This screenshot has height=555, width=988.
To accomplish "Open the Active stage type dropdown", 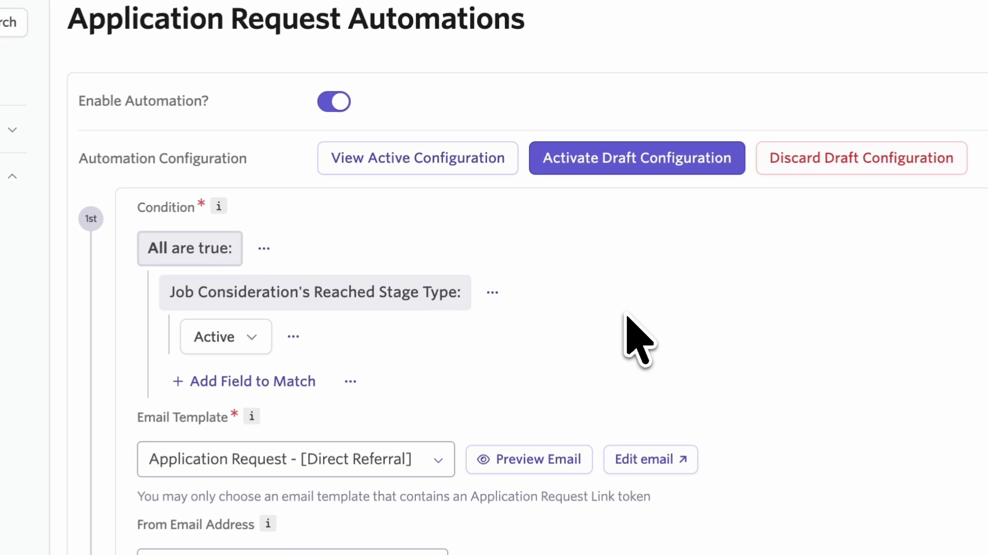I will (x=225, y=337).
